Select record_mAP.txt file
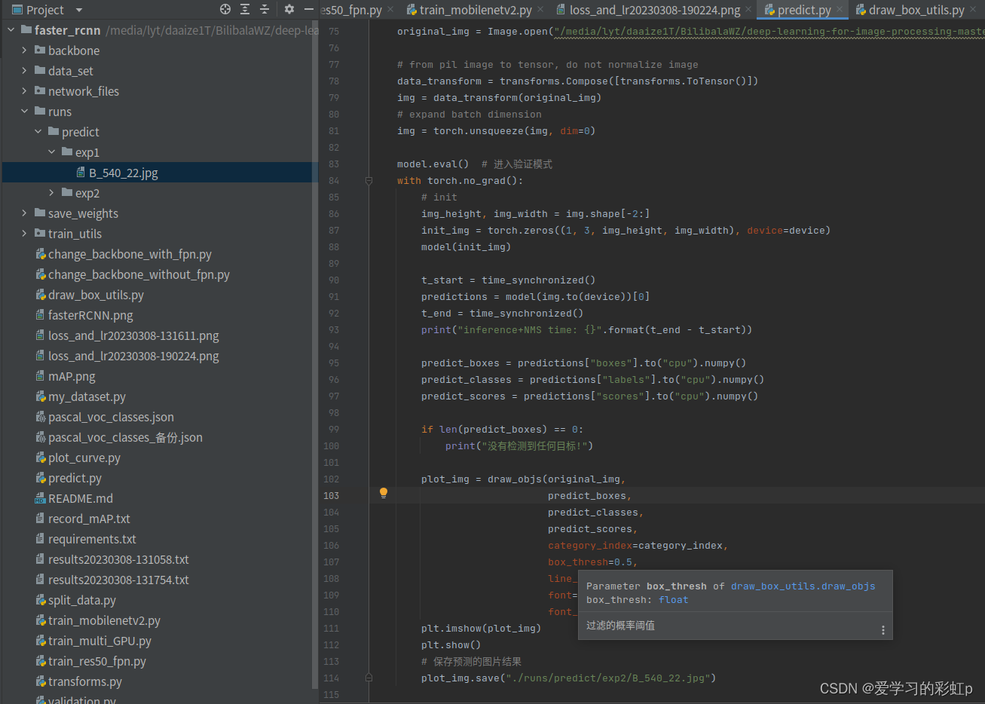Viewport: 985px width, 704px height. (89, 519)
